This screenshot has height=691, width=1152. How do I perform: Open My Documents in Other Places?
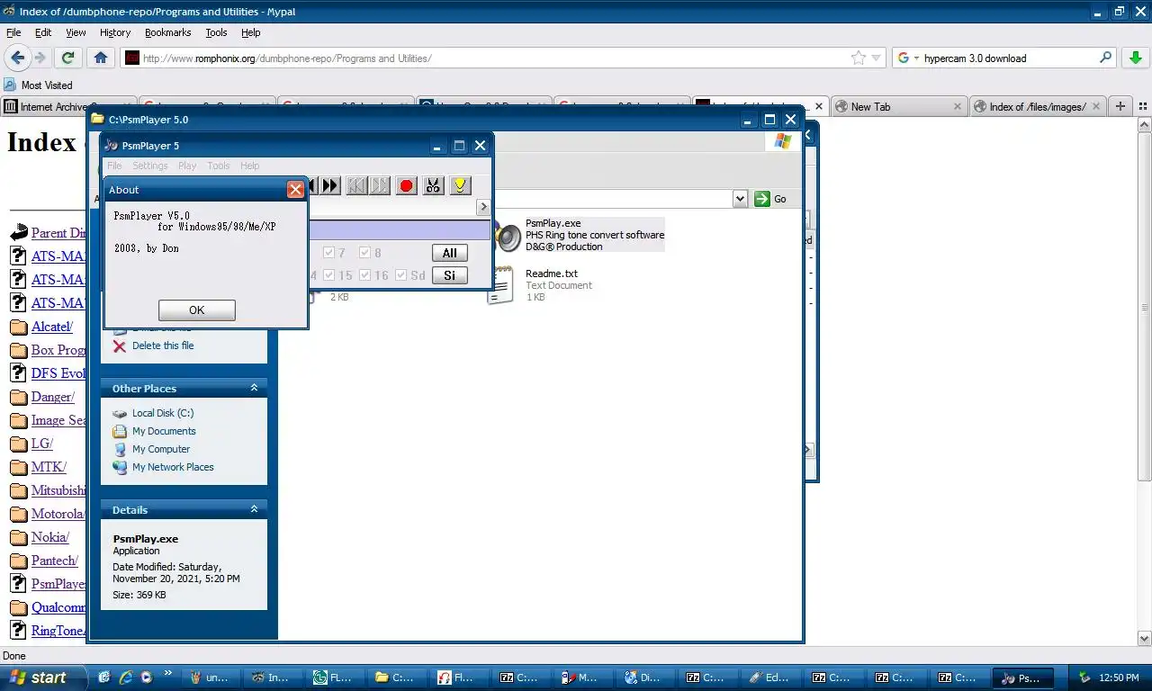(x=164, y=431)
